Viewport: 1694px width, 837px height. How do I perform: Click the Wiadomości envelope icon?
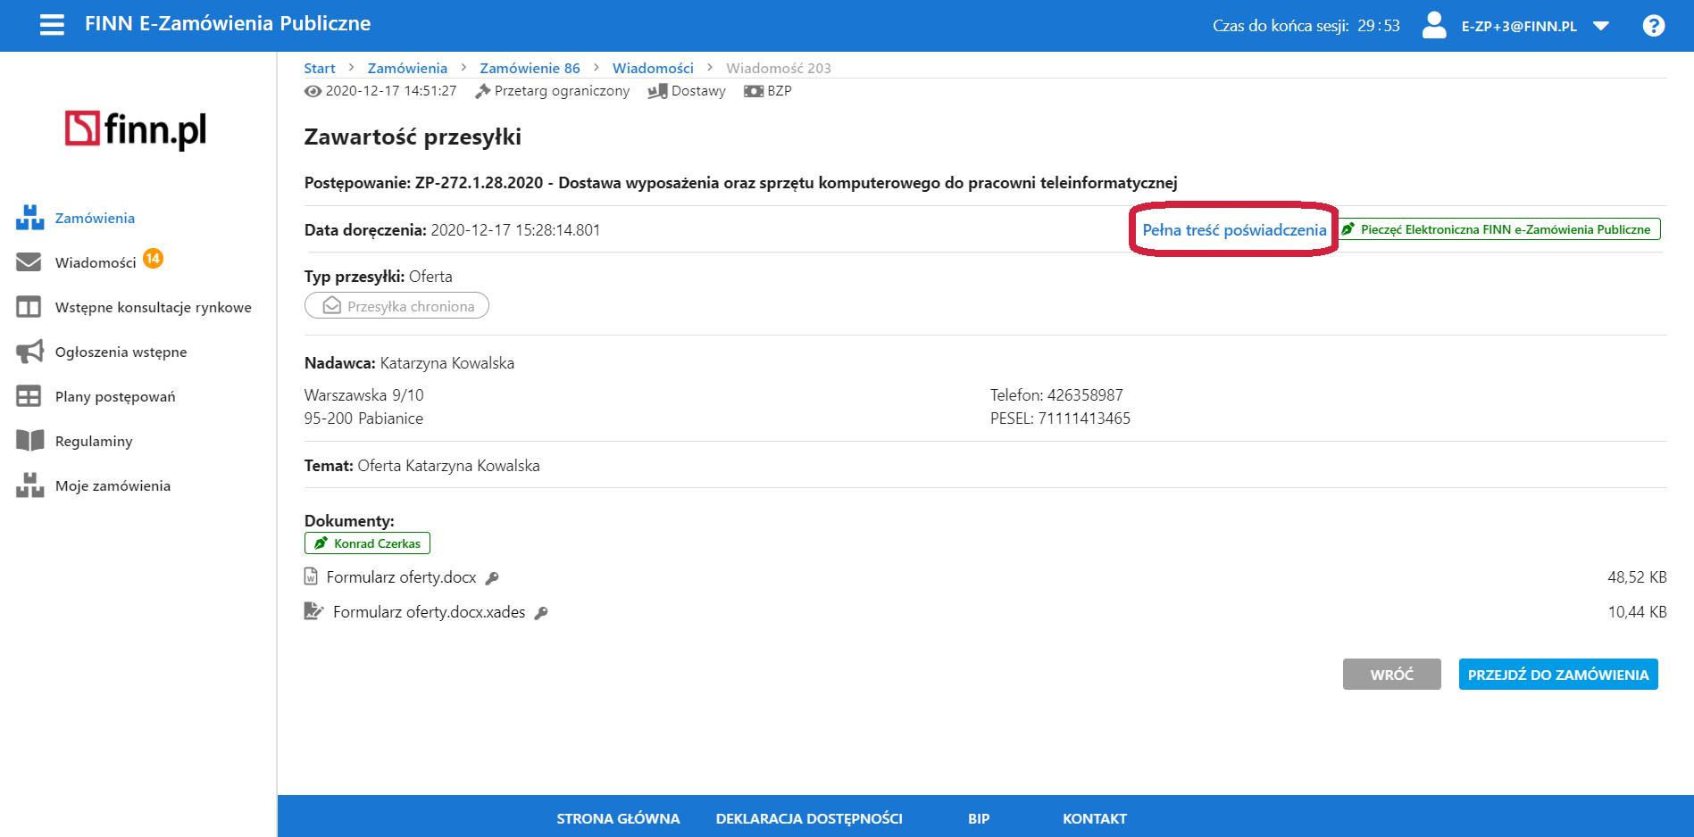29,262
